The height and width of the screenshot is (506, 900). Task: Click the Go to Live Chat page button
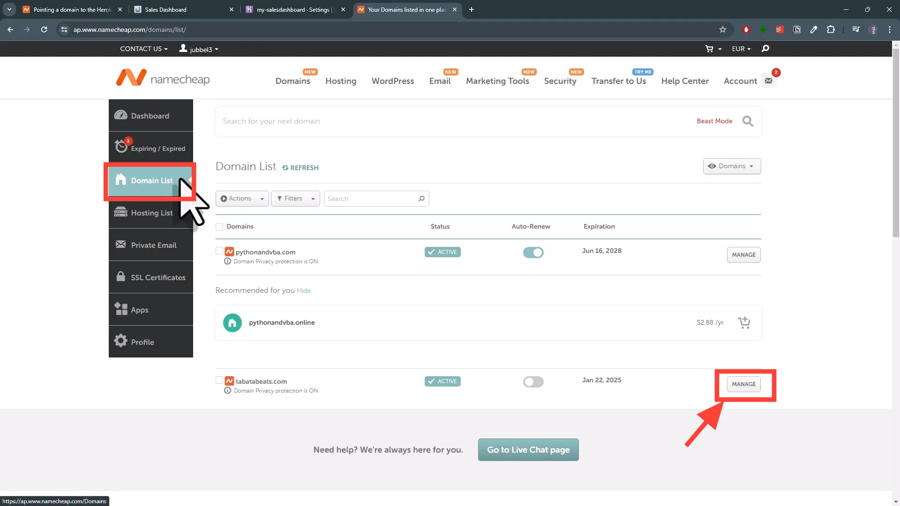tap(528, 449)
